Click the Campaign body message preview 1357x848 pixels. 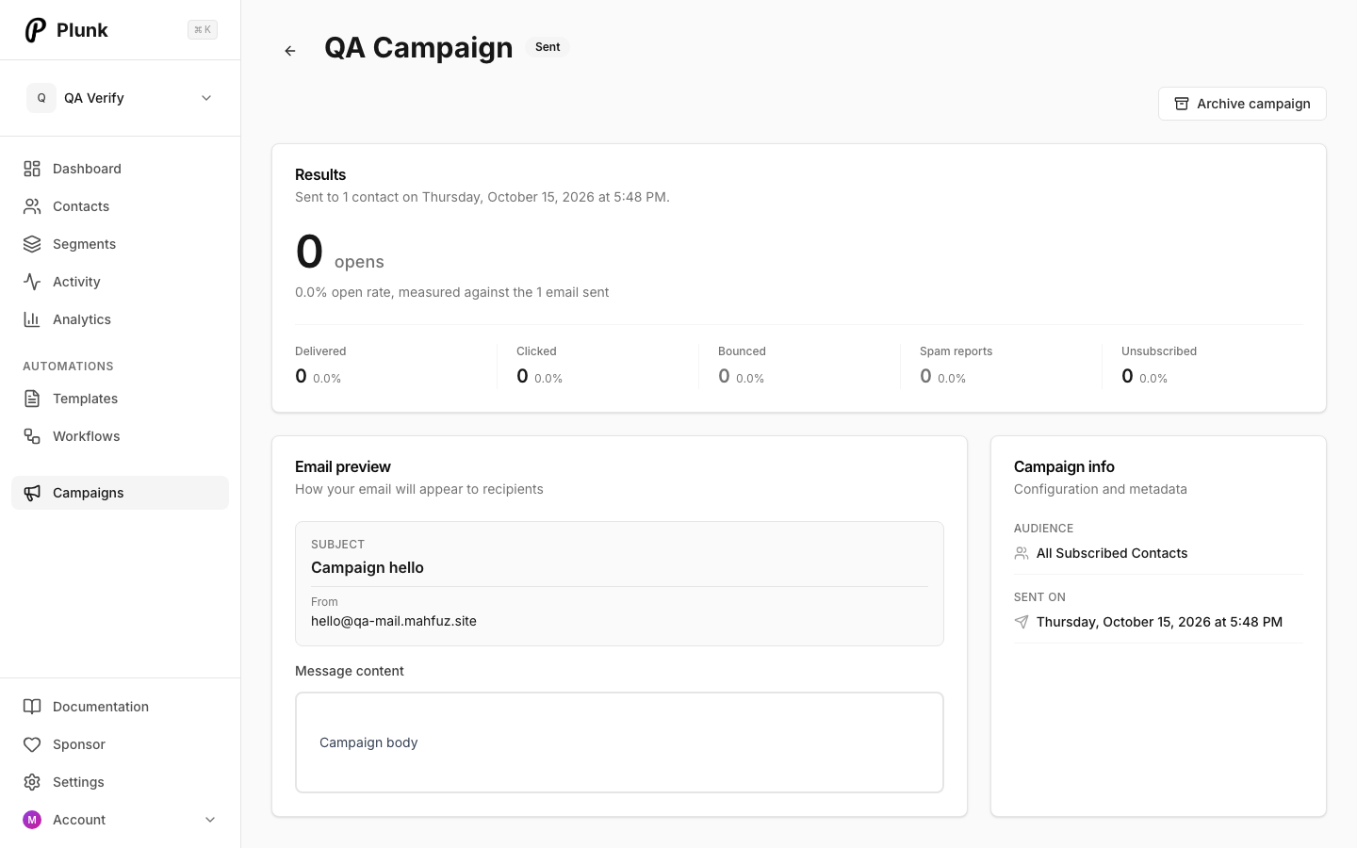[x=619, y=742]
